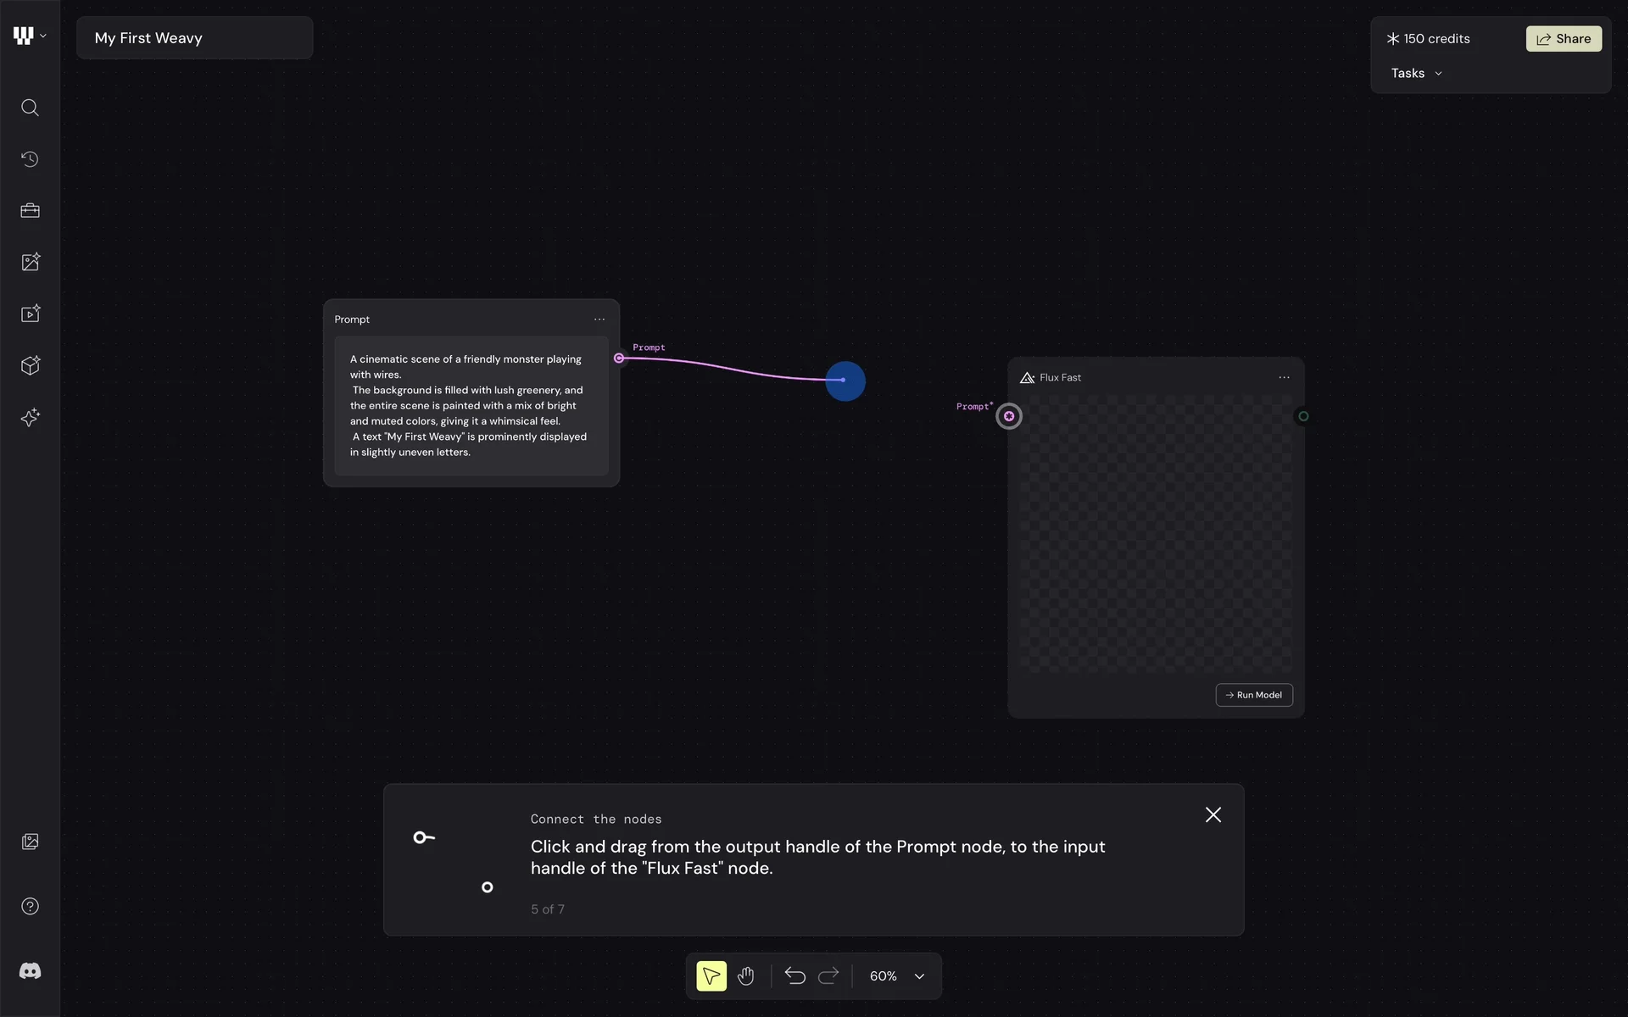The image size is (1628, 1017).
Task: Open the Prompt node options menu
Action: (599, 320)
